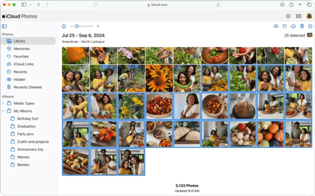
Task: Open the Anniversary trip album
Action: click(30, 149)
